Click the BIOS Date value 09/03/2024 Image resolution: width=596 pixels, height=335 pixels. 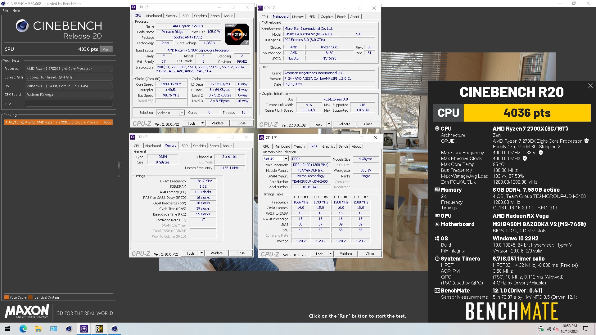[x=329, y=84]
